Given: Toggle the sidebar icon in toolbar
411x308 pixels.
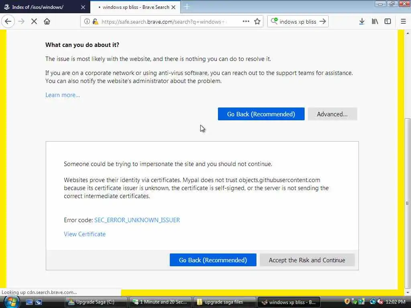Looking at the screenshot, I should [388, 22].
